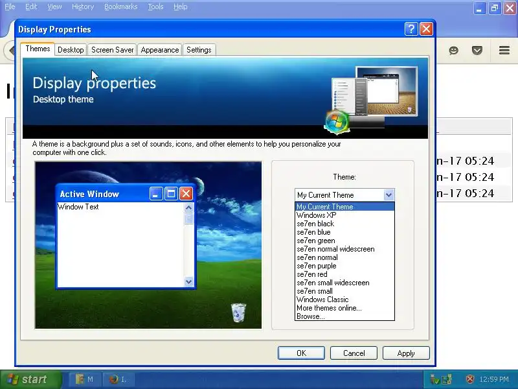Choose the Windows XP theme
Image resolution: width=518 pixels, height=389 pixels.
point(344,215)
